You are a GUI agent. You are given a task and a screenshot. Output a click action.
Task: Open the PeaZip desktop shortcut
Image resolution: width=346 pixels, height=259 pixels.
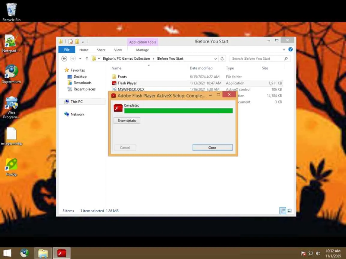pyautogui.click(x=11, y=167)
